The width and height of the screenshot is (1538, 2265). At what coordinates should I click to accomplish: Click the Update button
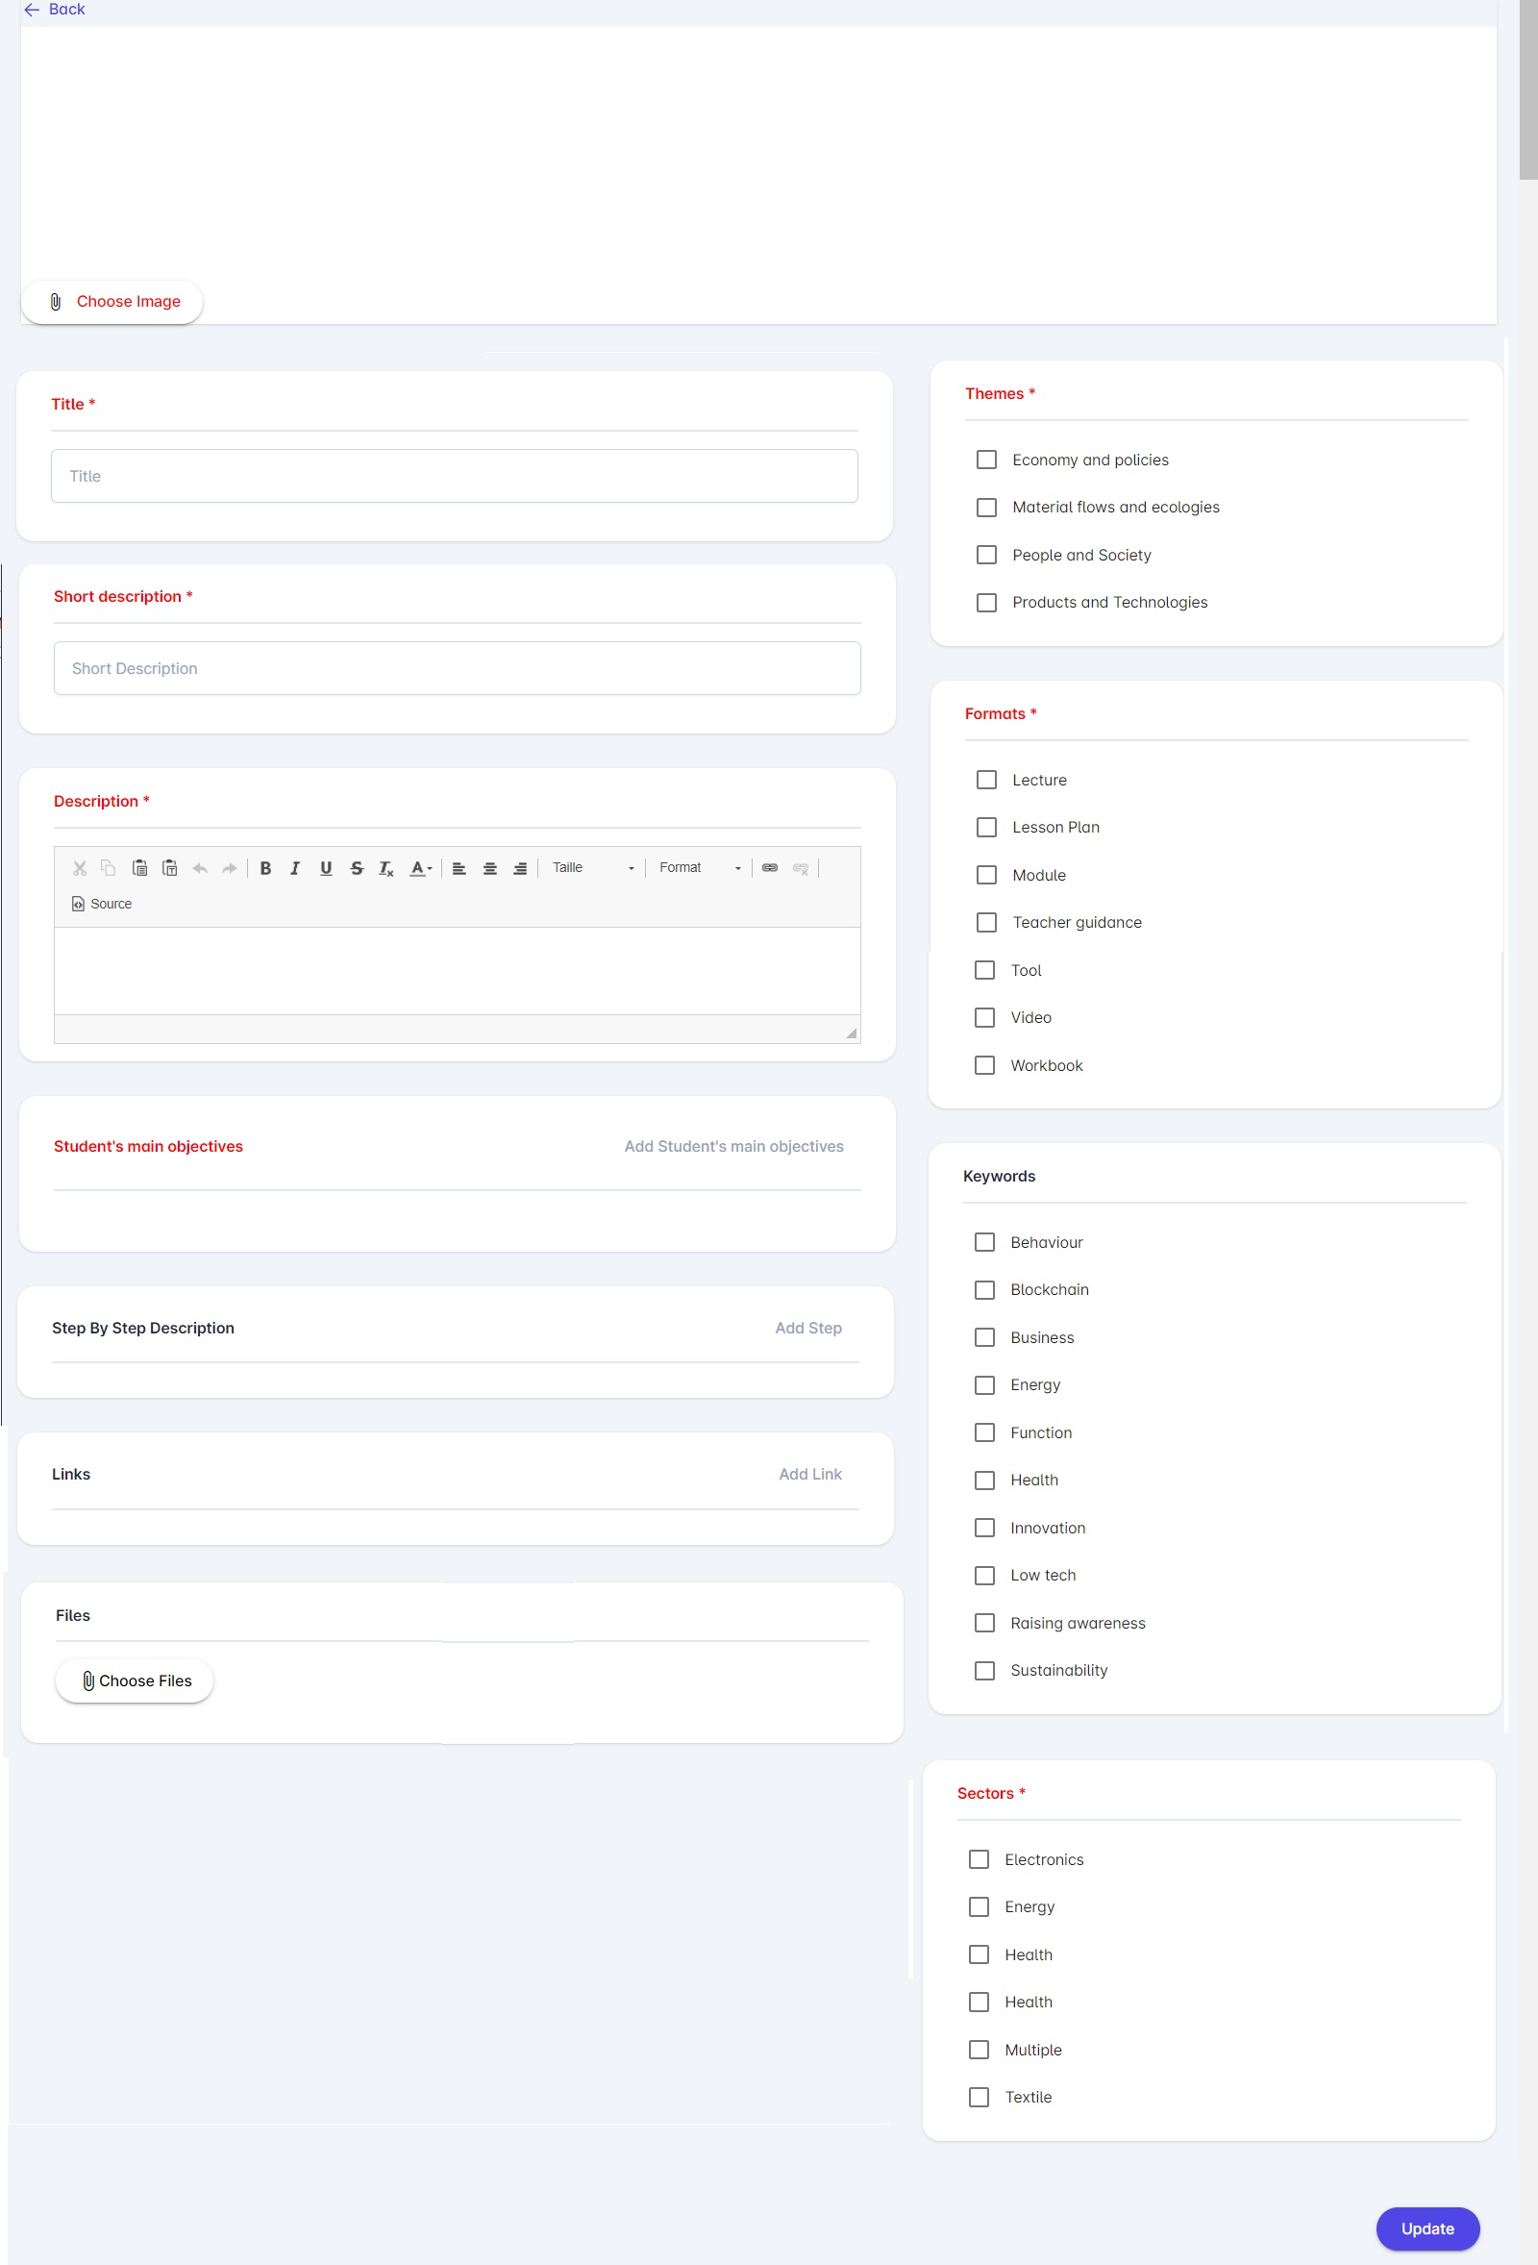(1426, 2228)
